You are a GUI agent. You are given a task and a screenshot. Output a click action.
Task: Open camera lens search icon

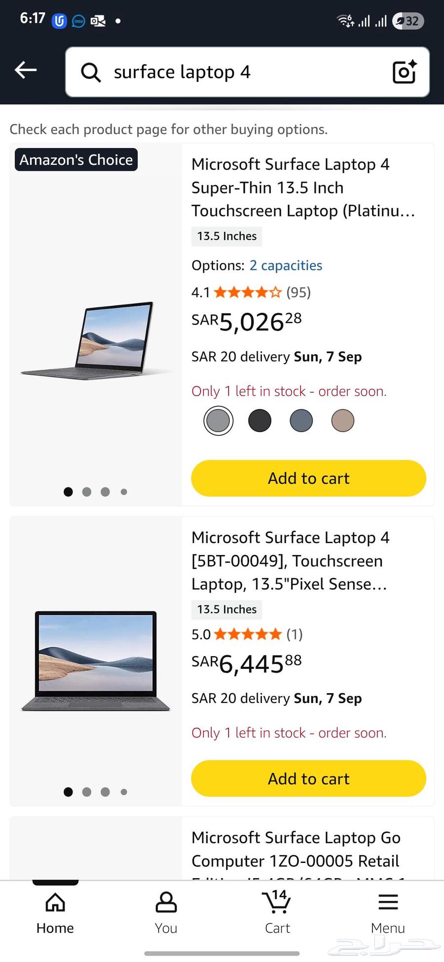pyautogui.click(x=404, y=72)
